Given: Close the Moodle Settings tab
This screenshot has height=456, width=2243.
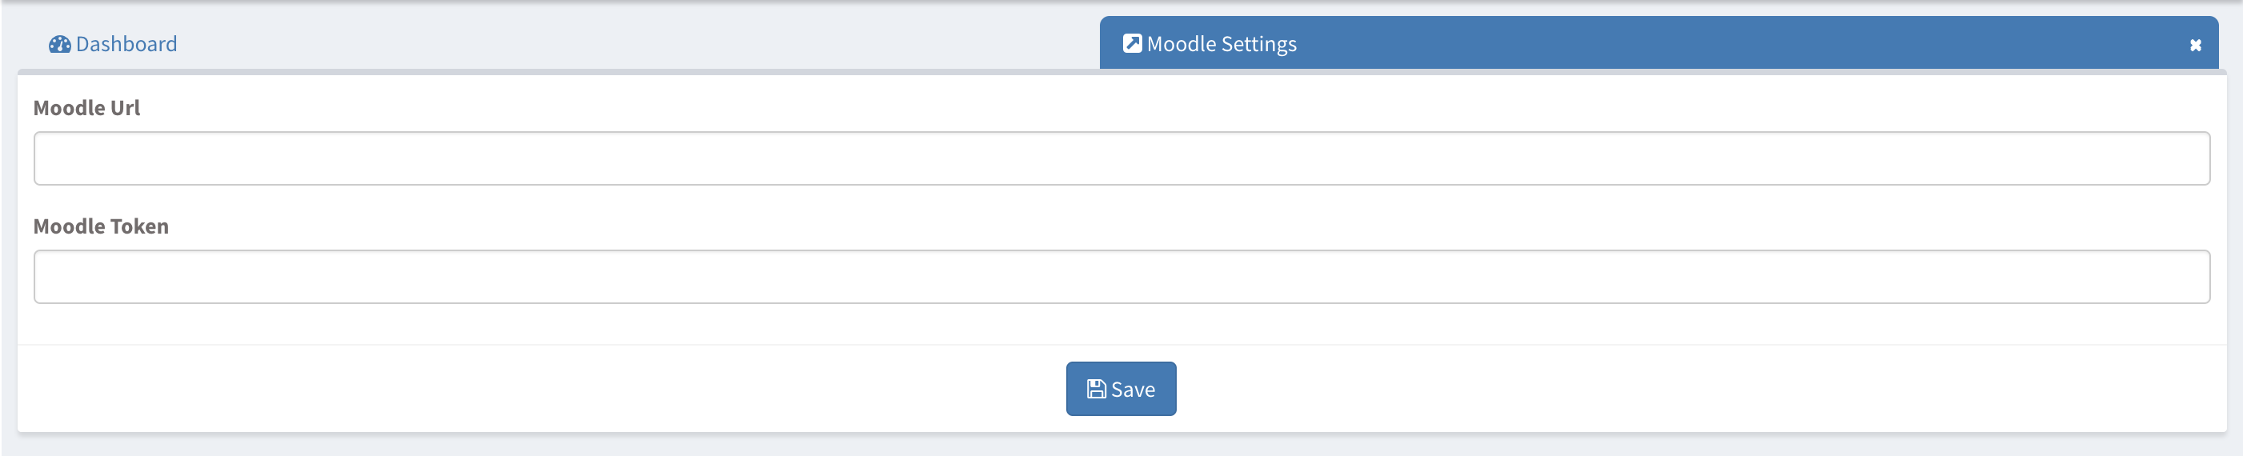Looking at the screenshot, I should pyautogui.click(x=2195, y=46).
